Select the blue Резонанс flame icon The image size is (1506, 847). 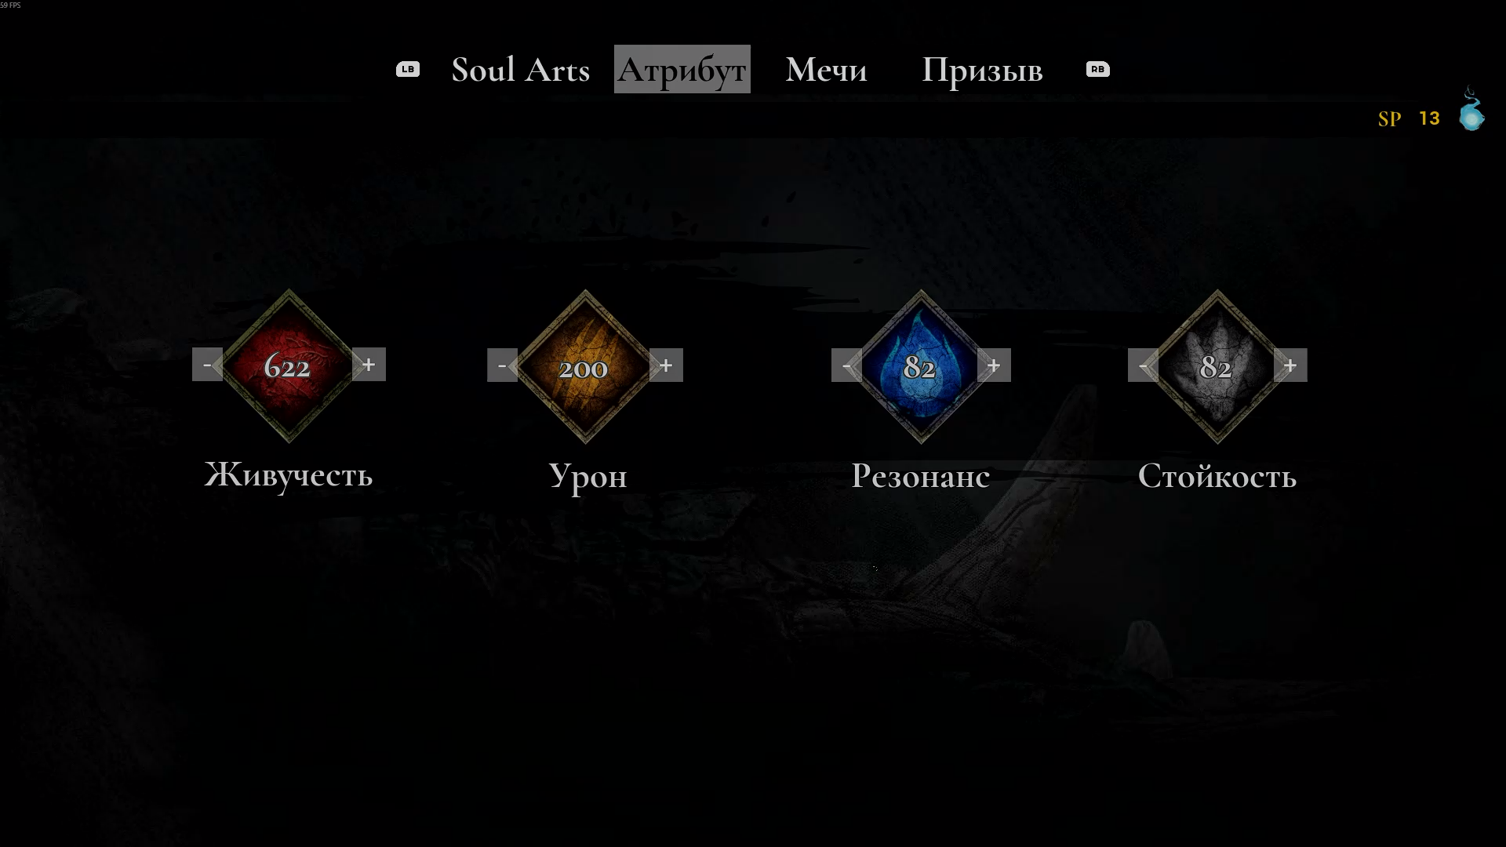[921, 366]
